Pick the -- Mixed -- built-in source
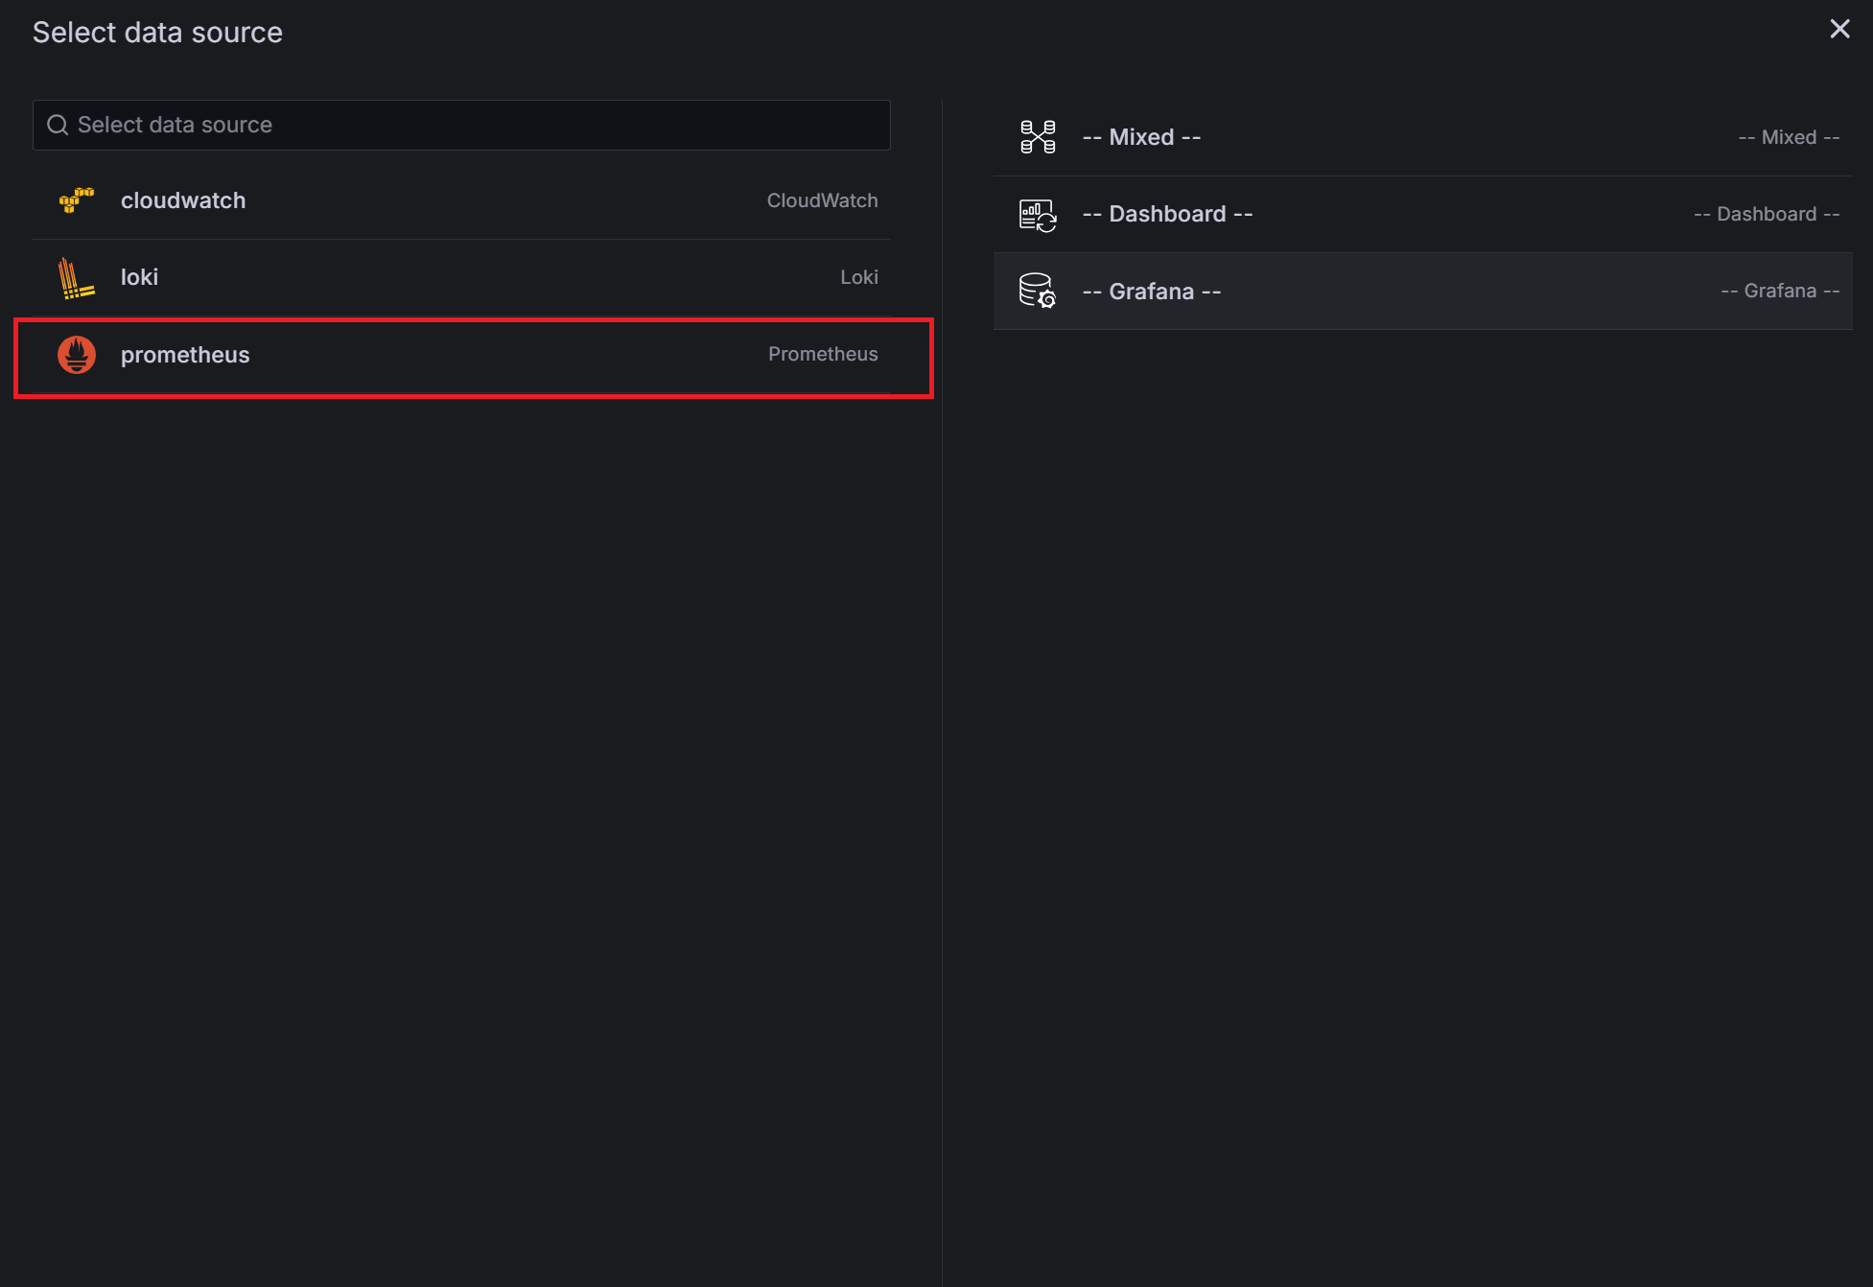 click(1141, 137)
